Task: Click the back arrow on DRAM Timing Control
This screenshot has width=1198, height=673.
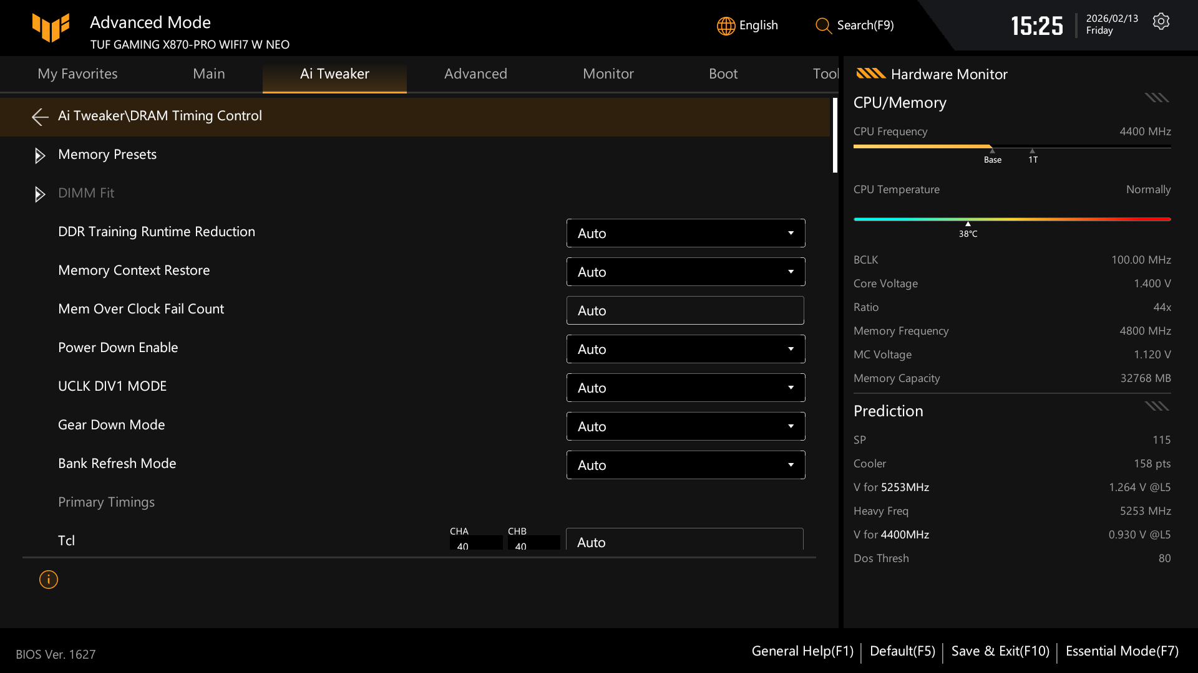Action: (x=40, y=117)
